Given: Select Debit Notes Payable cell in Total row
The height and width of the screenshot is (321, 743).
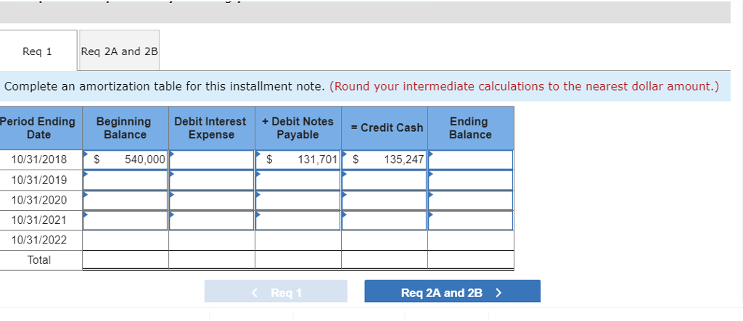Looking at the screenshot, I should pos(298,260).
